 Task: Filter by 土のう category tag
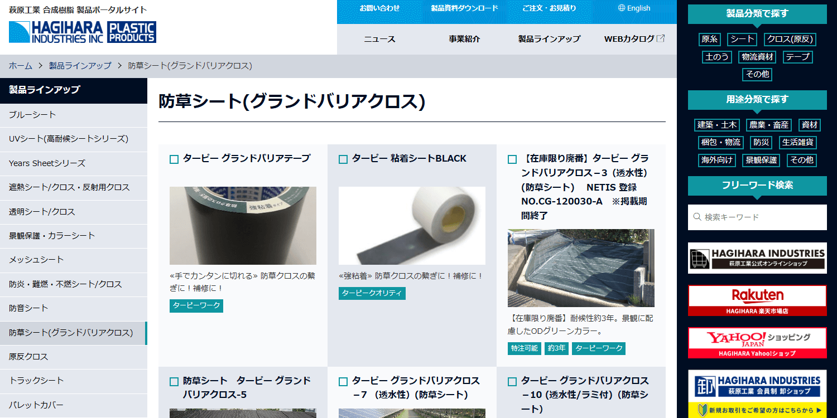[x=717, y=57]
